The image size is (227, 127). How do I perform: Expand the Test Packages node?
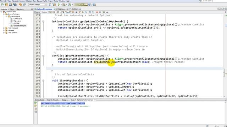pyautogui.click(x=4, y=28)
